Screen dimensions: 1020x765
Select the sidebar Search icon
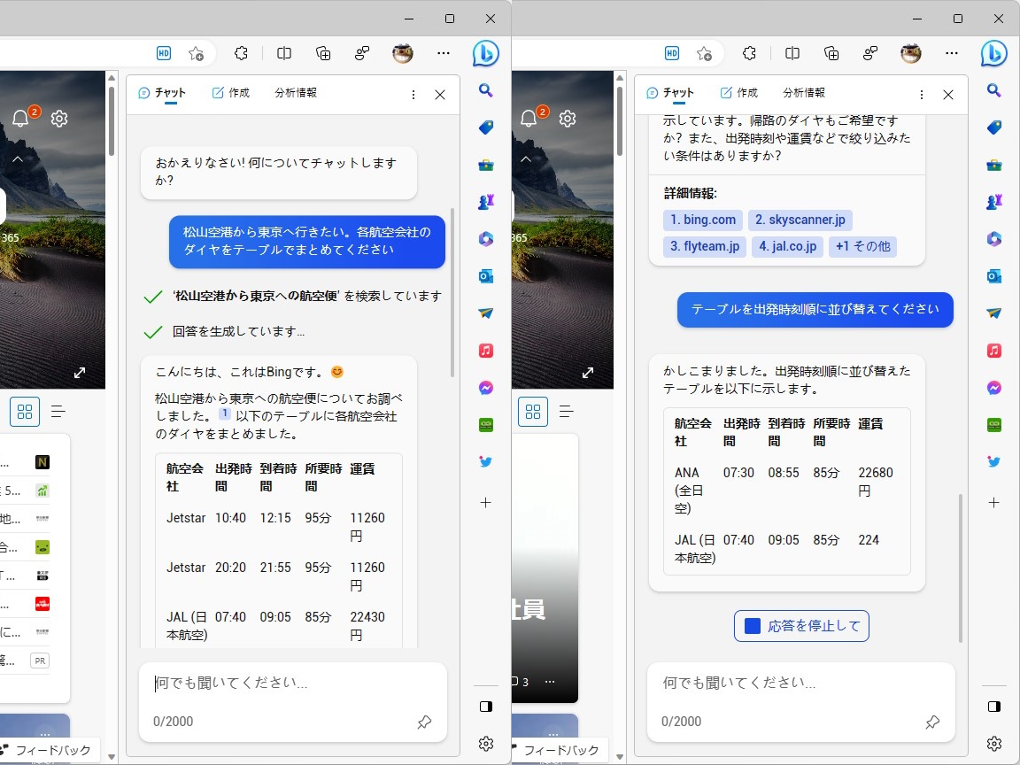485,90
